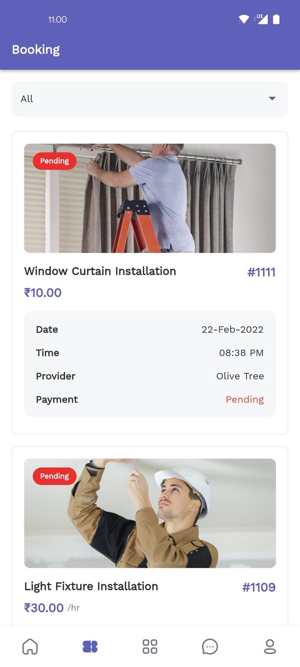Tap the battery status icon
300x667 pixels.
coord(276,19)
